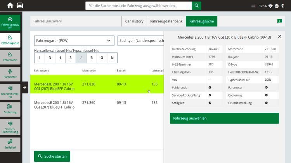
Task: Open the green feedback message icon
Action: [x=279, y=21]
